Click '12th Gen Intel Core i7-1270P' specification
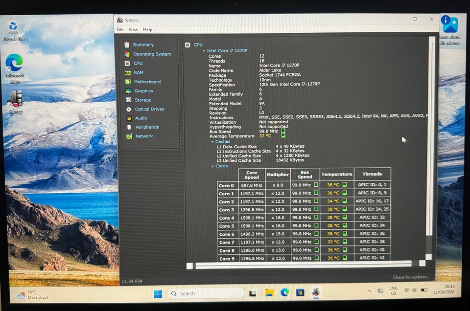The height and width of the screenshot is (311, 470). click(289, 84)
